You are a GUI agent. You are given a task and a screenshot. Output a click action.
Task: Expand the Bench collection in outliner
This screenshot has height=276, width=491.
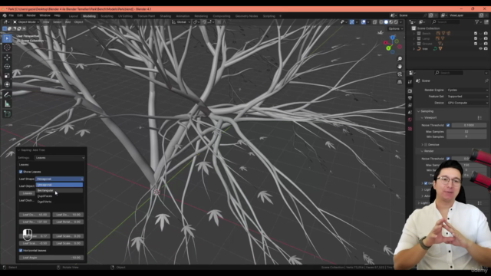pyautogui.click(x=414, y=33)
